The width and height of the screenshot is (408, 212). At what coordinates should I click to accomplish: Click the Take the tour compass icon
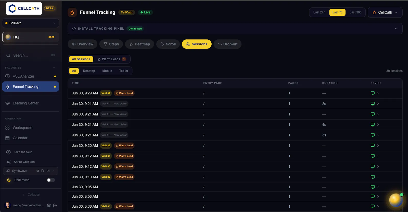tap(8, 152)
